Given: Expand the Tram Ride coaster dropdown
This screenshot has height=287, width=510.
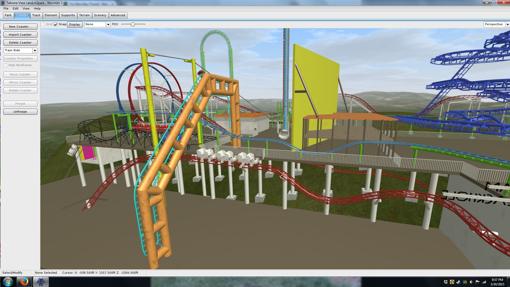Looking at the screenshot, I should pyautogui.click(x=35, y=50).
